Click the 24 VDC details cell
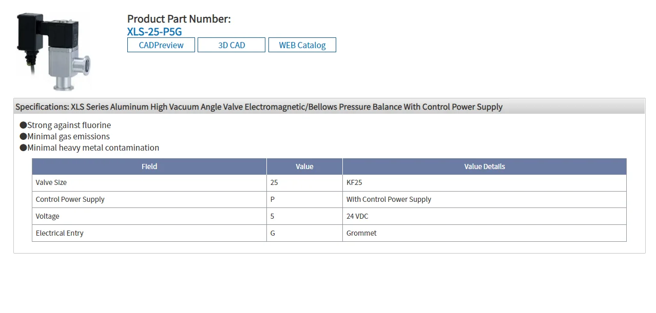Screen dimensions: 656x313 coord(357,216)
